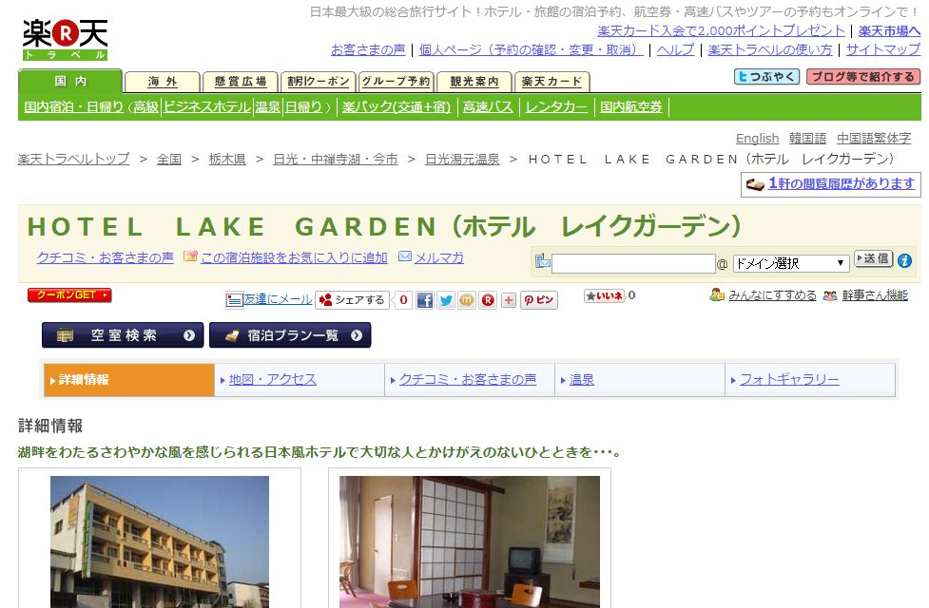Open the ヘルプ link
Image resolution: width=929 pixels, height=608 pixels.
675,49
